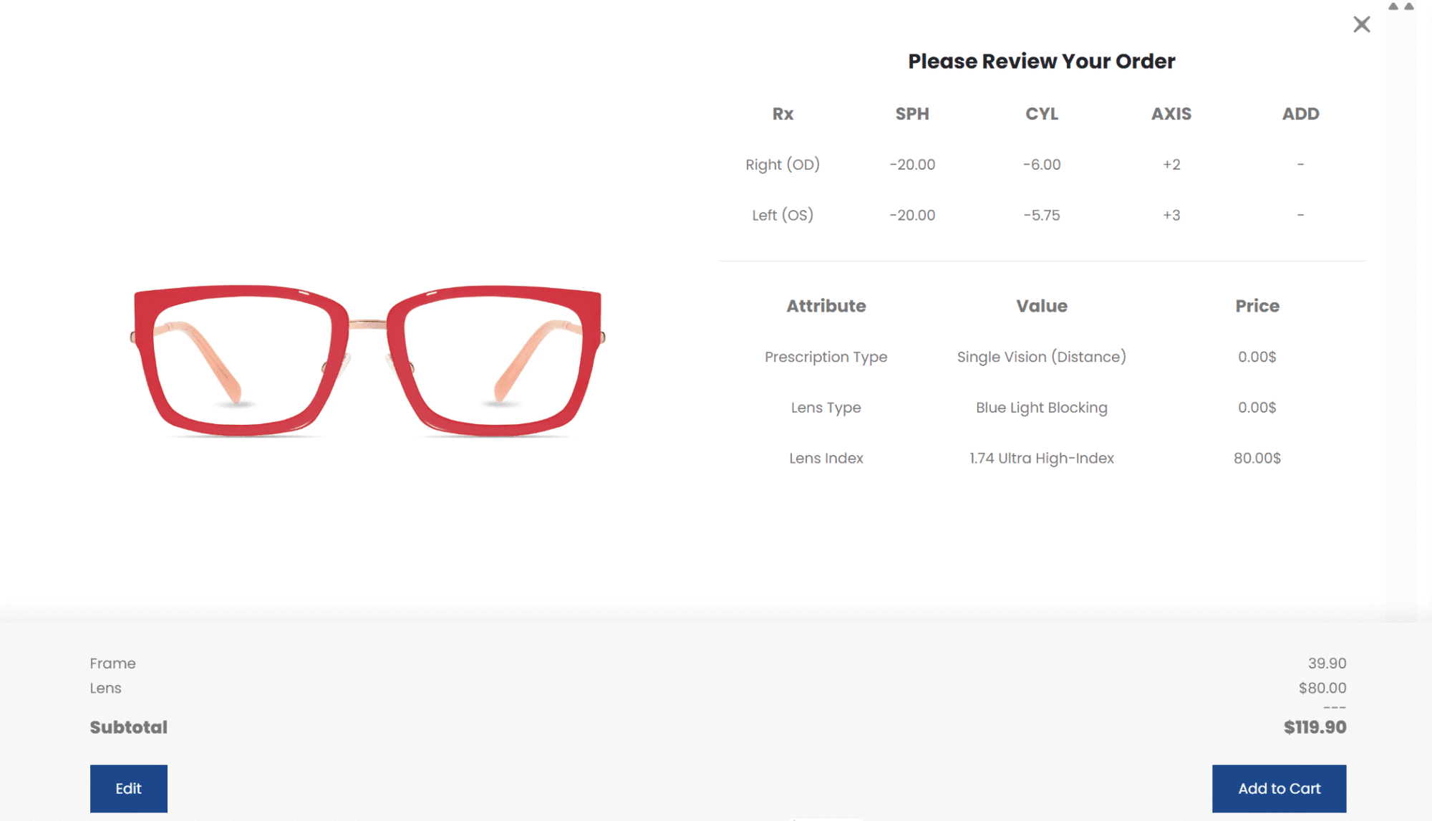This screenshot has height=821, width=1432.
Task: Click the rightmost scrollbar up arrow
Action: pos(1409,6)
